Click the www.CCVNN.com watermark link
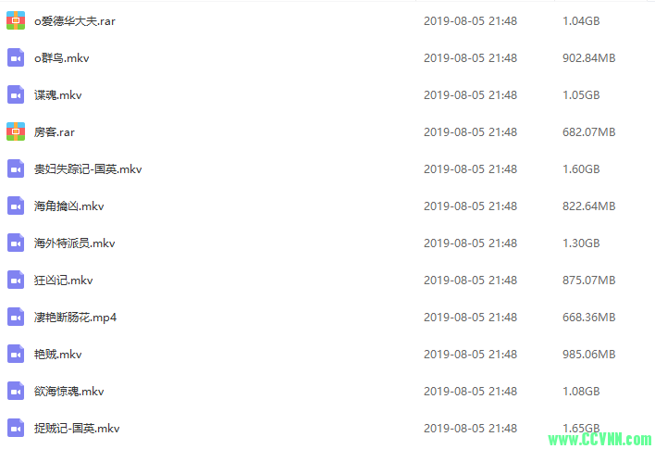The height and width of the screenshot is (449, 655). tap(600, 440)
